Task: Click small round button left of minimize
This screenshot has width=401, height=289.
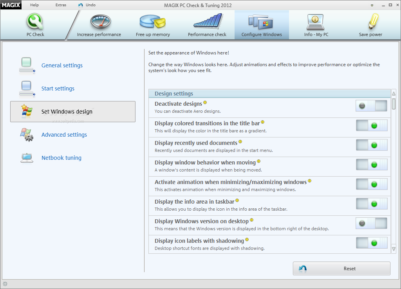Action: (x=372, y=5)
